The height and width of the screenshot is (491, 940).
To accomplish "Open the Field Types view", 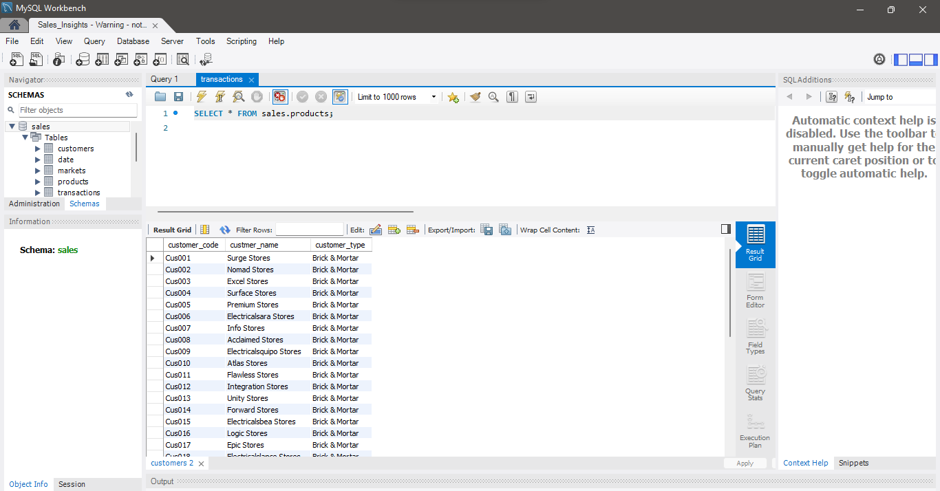I will click(x=755, y=337).
